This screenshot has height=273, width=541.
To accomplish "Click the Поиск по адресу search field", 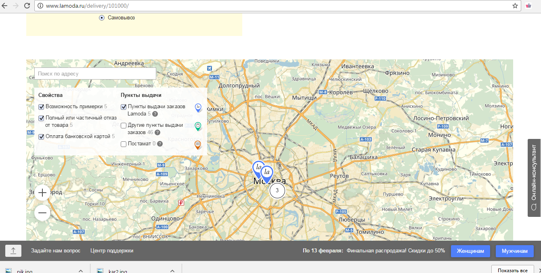I will click(95, 73).
